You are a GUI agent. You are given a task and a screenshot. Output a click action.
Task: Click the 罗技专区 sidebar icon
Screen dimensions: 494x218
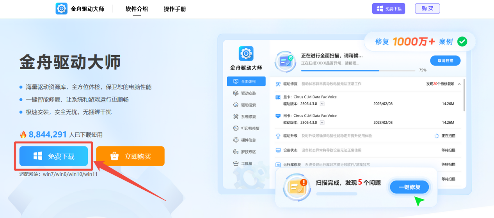coord(236,152)
